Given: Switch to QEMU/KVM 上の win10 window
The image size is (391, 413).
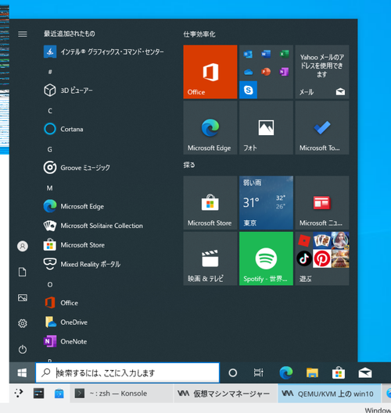Looking at the screenshot, I should point(329,393).
